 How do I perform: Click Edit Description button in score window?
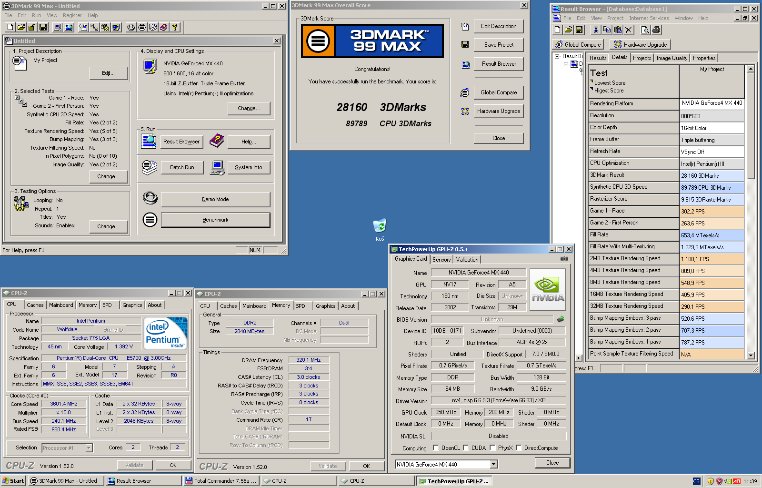[x=498, y=26]
